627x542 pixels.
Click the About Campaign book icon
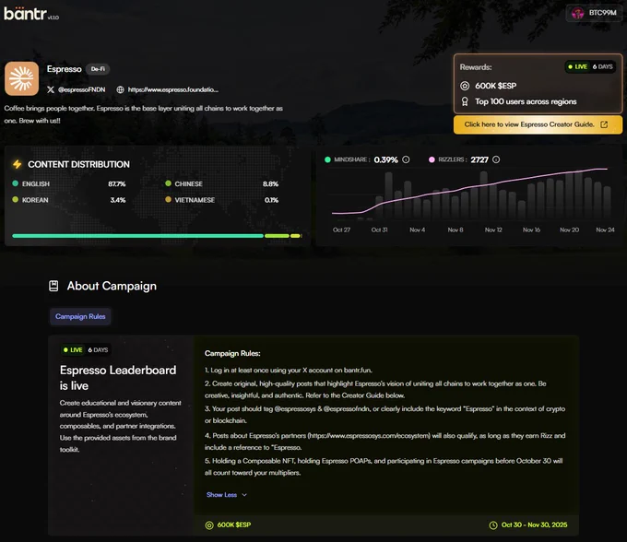(53, 286)
